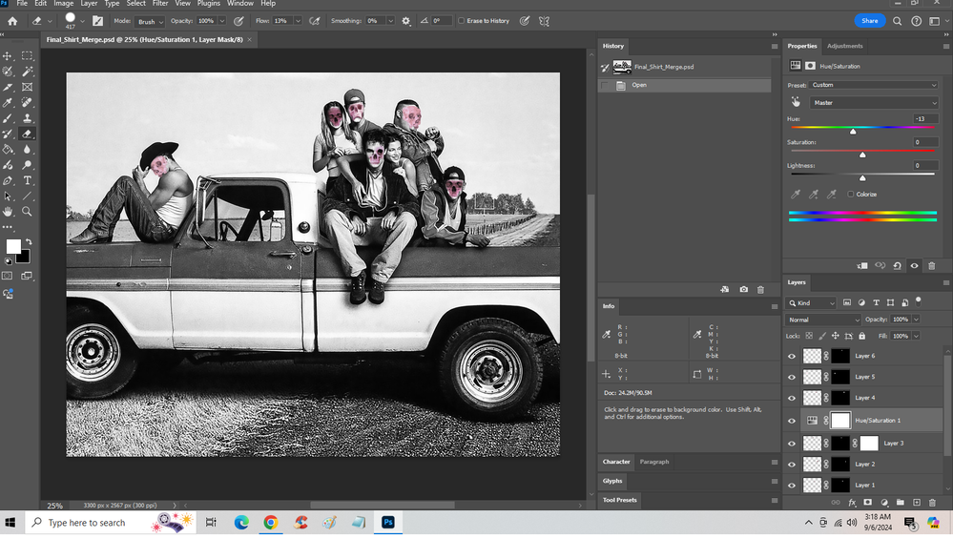Image resolution: width=953 pixels, height=538 pixels.
Task: Enable the Erase to History checkbox
Action: point(462,20)
